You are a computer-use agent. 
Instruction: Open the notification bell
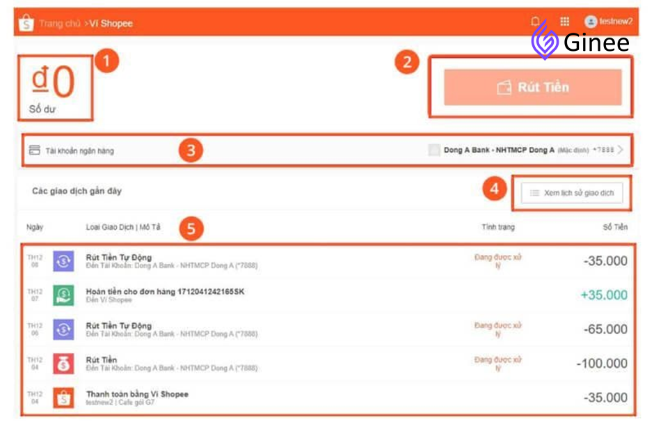tap(535, 22)
